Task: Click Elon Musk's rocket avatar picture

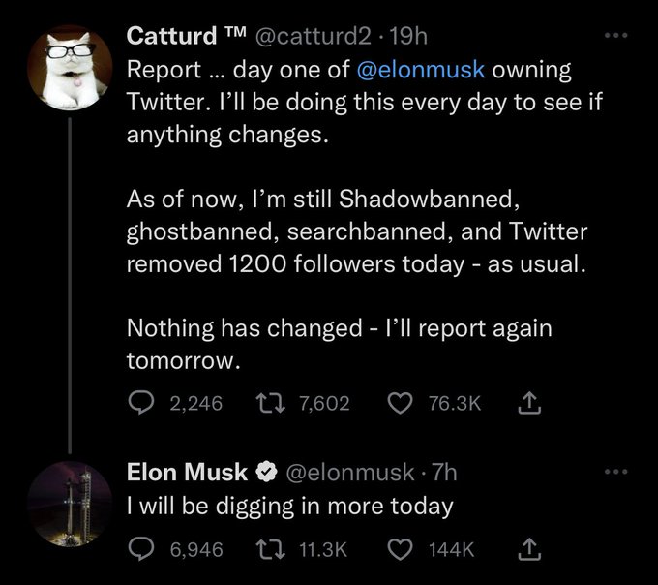Action: [66, 503]
